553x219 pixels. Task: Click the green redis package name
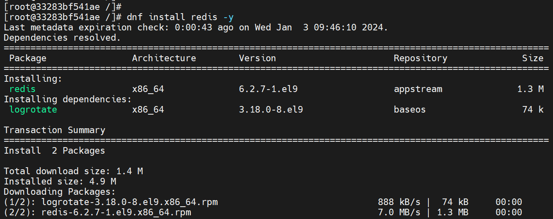[x=22, y=89]
